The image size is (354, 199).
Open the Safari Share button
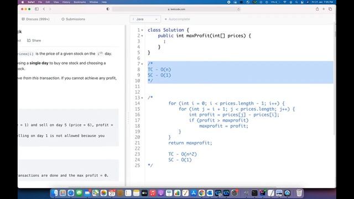(x=317, y=9)
